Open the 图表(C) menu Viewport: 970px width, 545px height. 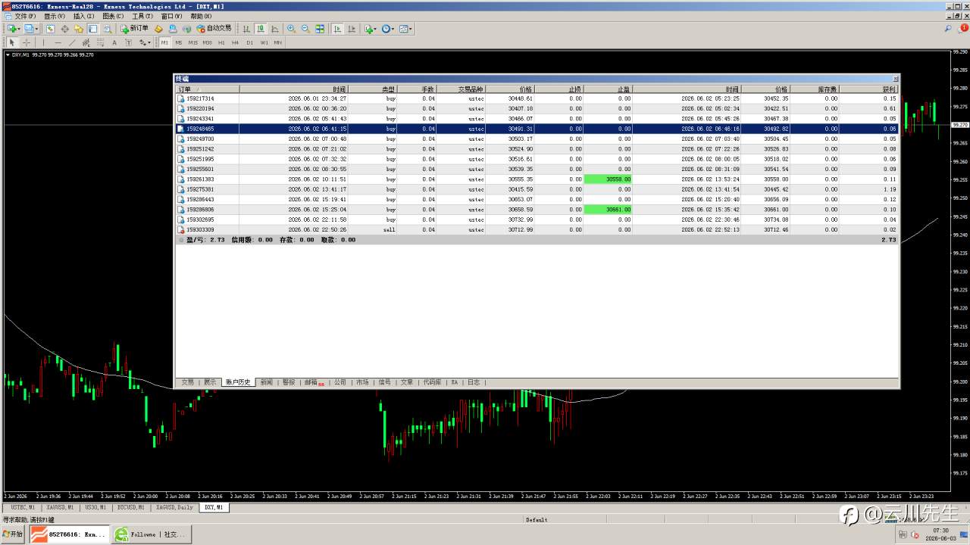coord(113,16)
